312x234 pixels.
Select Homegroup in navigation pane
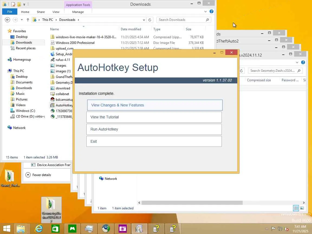click(22, 60)
